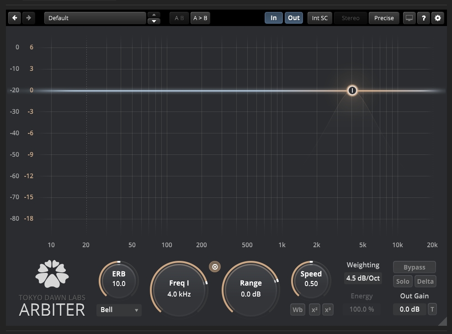Toggle the Out meter display
This screenshot has height=334, width=452.
point(294,18)
